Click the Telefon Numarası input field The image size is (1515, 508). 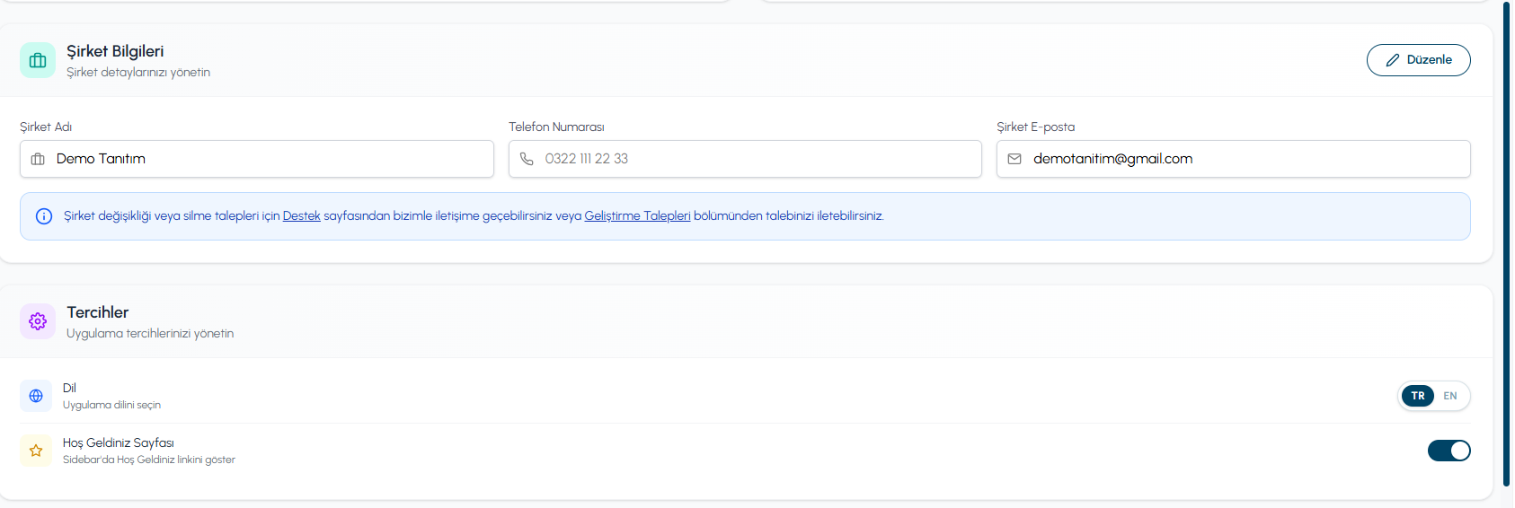click(745, 159)
